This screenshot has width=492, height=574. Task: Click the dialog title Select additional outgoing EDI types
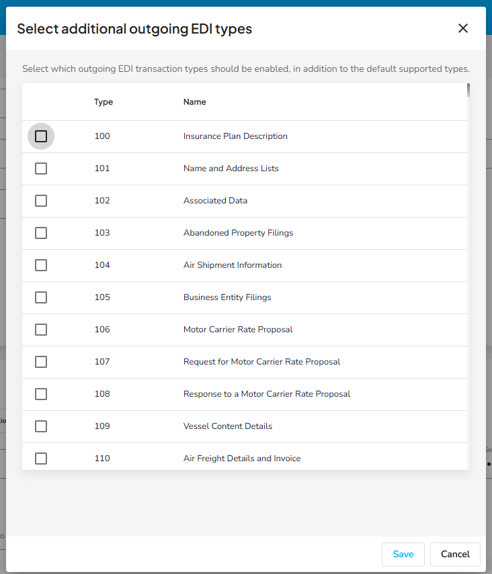(134, 29)
